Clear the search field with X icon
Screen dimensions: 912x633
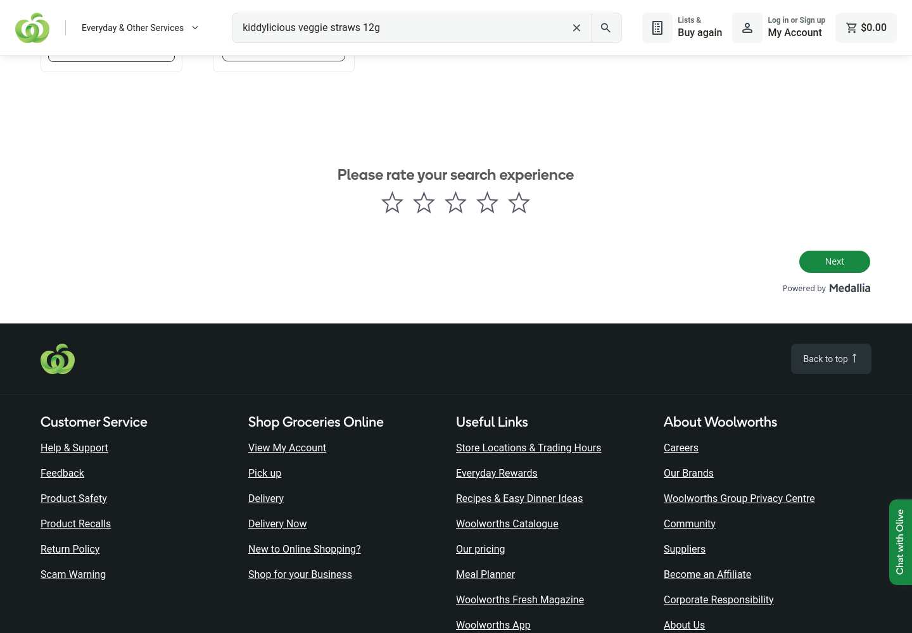pos(576,28)
